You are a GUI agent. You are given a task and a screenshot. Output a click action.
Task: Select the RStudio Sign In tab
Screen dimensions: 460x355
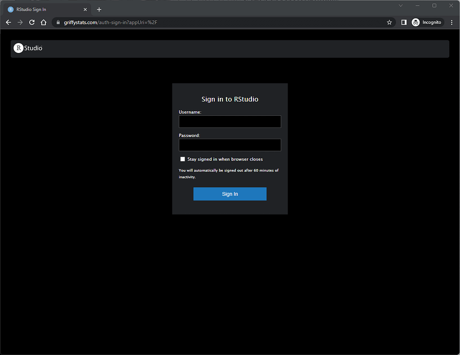(47, 9)
